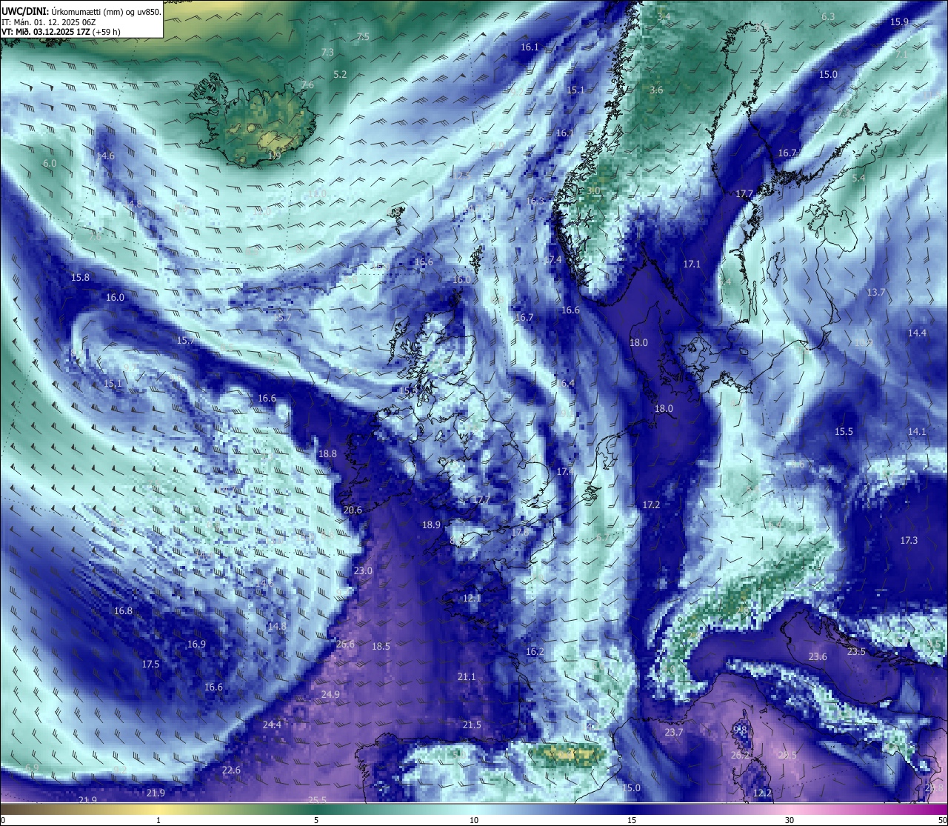
Task: Click the 6.3 value label
Action: click(828, 16)
